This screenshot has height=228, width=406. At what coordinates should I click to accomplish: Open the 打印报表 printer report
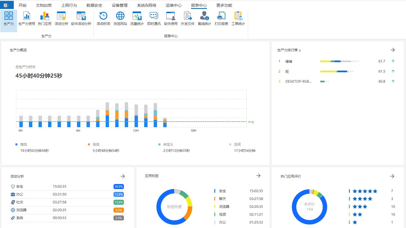tap(221, 19)
